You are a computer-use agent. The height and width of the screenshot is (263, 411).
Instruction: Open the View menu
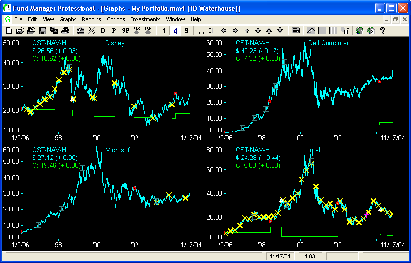[x=48, y=20]
